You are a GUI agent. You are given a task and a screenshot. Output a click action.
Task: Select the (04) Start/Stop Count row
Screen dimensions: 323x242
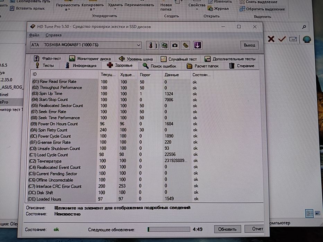pyautogui.click(x=114, y=100)
